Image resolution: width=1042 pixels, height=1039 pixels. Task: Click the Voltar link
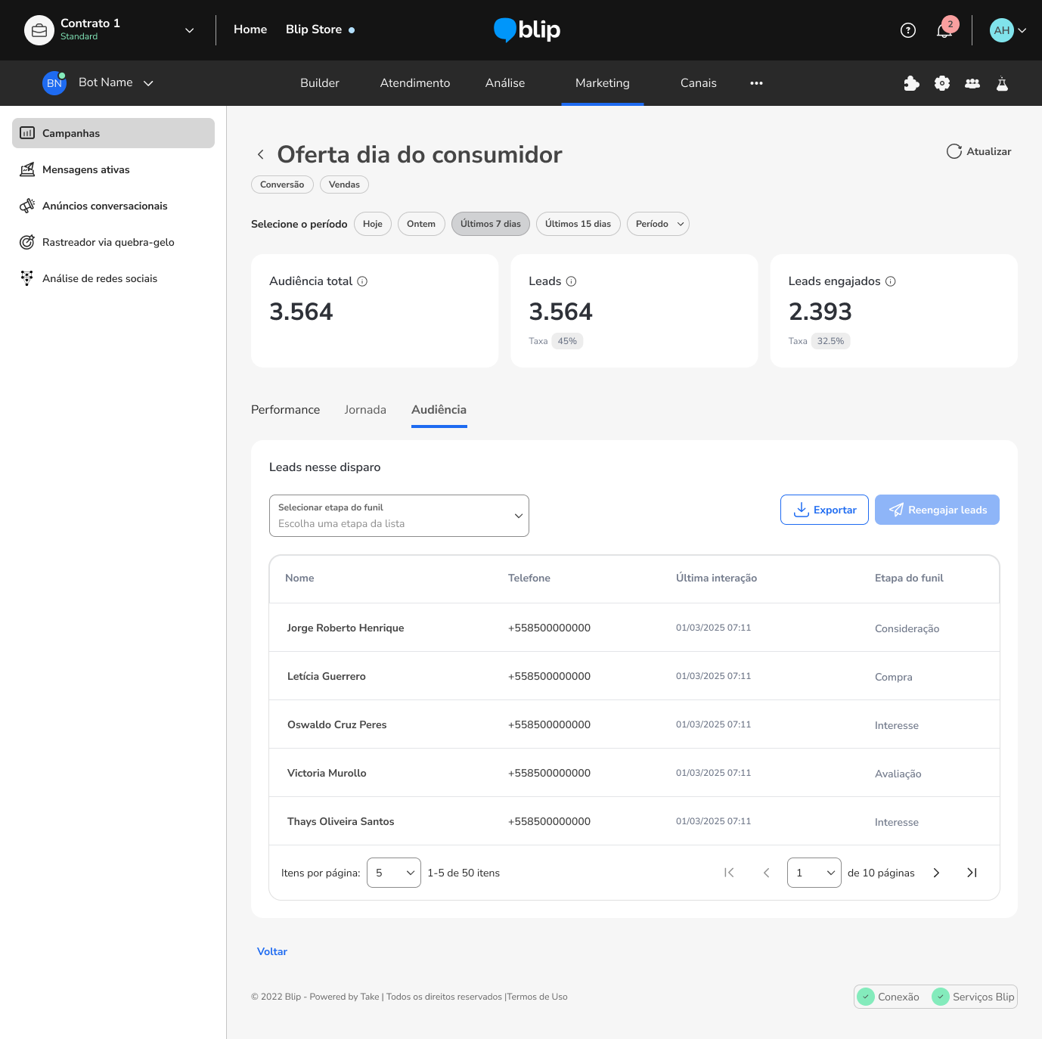click(x=272, y=951)
